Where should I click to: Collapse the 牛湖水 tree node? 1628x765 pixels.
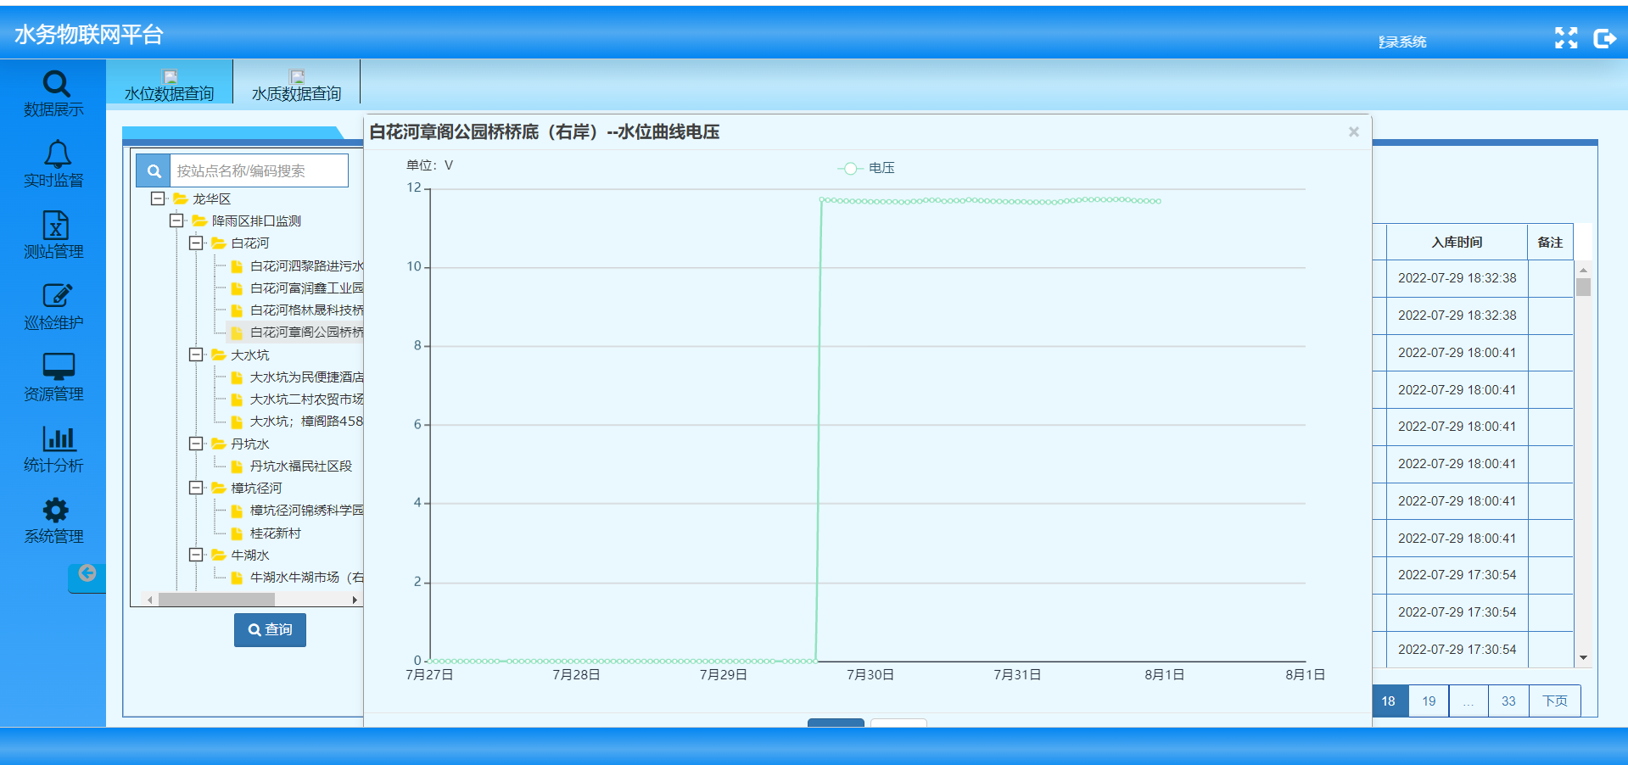click(196, 555)
